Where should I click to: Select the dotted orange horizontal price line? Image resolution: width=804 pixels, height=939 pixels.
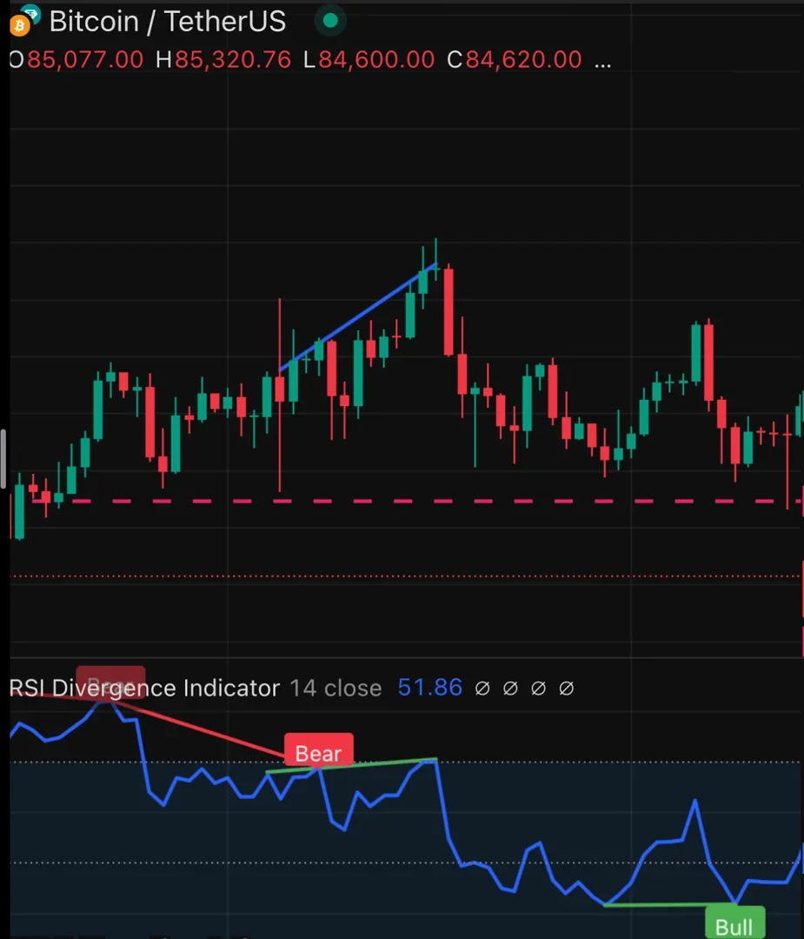click(x=406, y=576)
